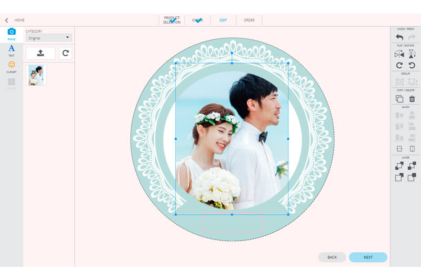
Task: Select the Edit step tab
Action: [223, 20]
